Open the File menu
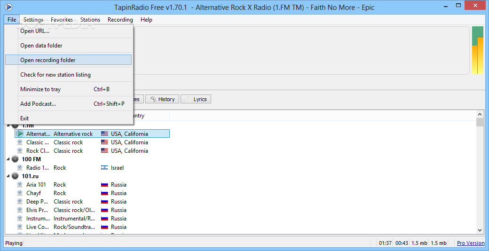The width and height of the screenshot is (489, 251). click(x=12, y=20)
